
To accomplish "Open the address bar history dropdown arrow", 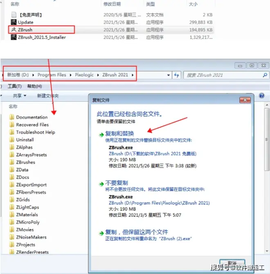I will [168, 75].
